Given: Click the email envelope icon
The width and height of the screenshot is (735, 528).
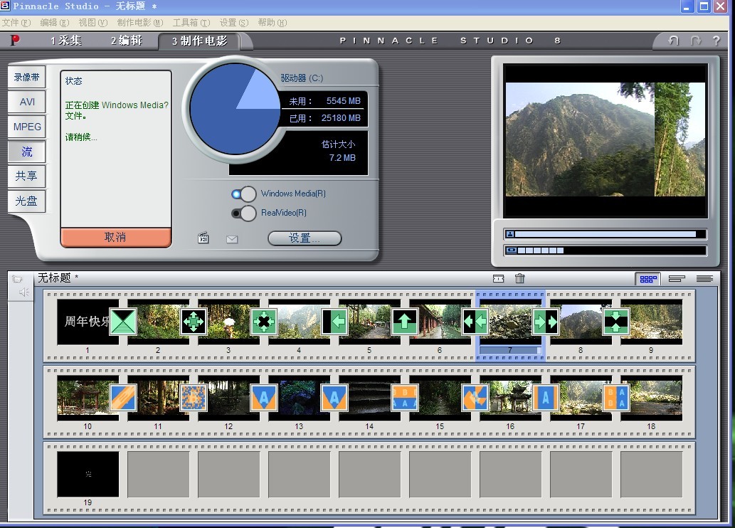Looking at the screenshot, I should [232, 240].
